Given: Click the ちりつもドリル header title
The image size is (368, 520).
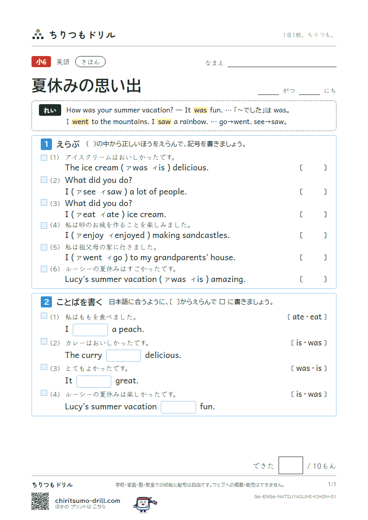Looking at the screenshot, I should pos(82,35).
